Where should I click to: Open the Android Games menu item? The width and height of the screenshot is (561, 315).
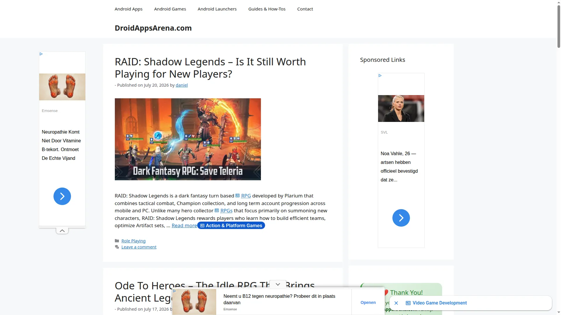click(x=170, y=9)
